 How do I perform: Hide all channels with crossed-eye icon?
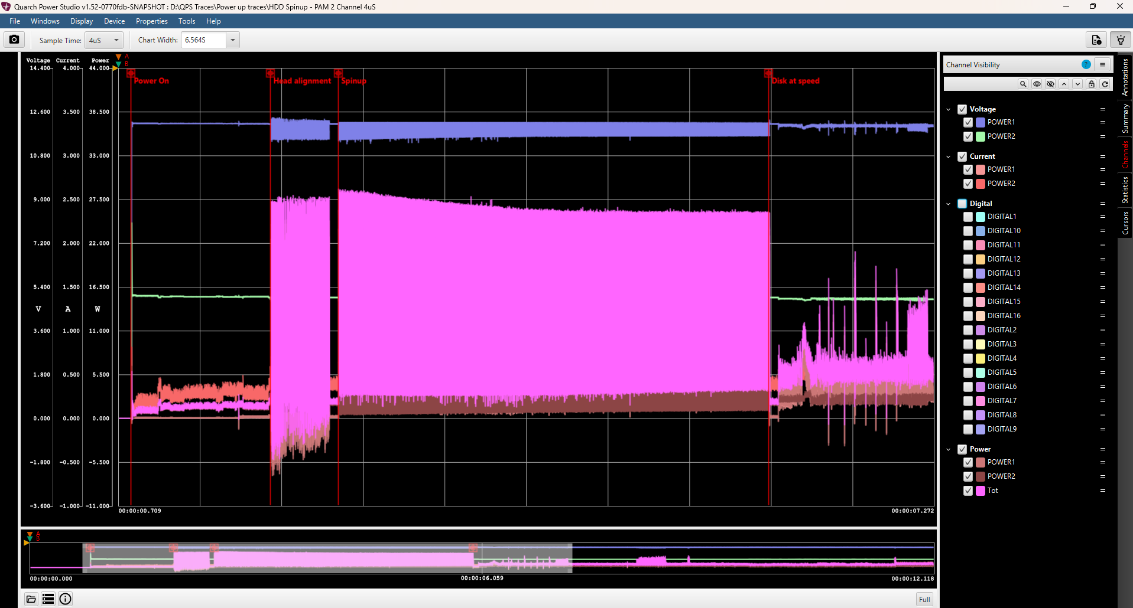(x=1050, y=84)
